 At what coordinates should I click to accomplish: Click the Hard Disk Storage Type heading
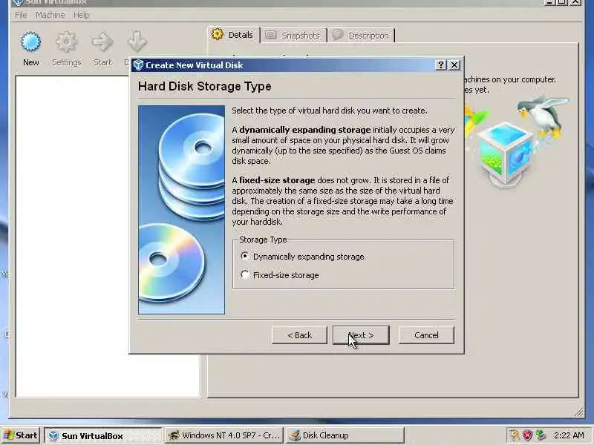(205, 86)
